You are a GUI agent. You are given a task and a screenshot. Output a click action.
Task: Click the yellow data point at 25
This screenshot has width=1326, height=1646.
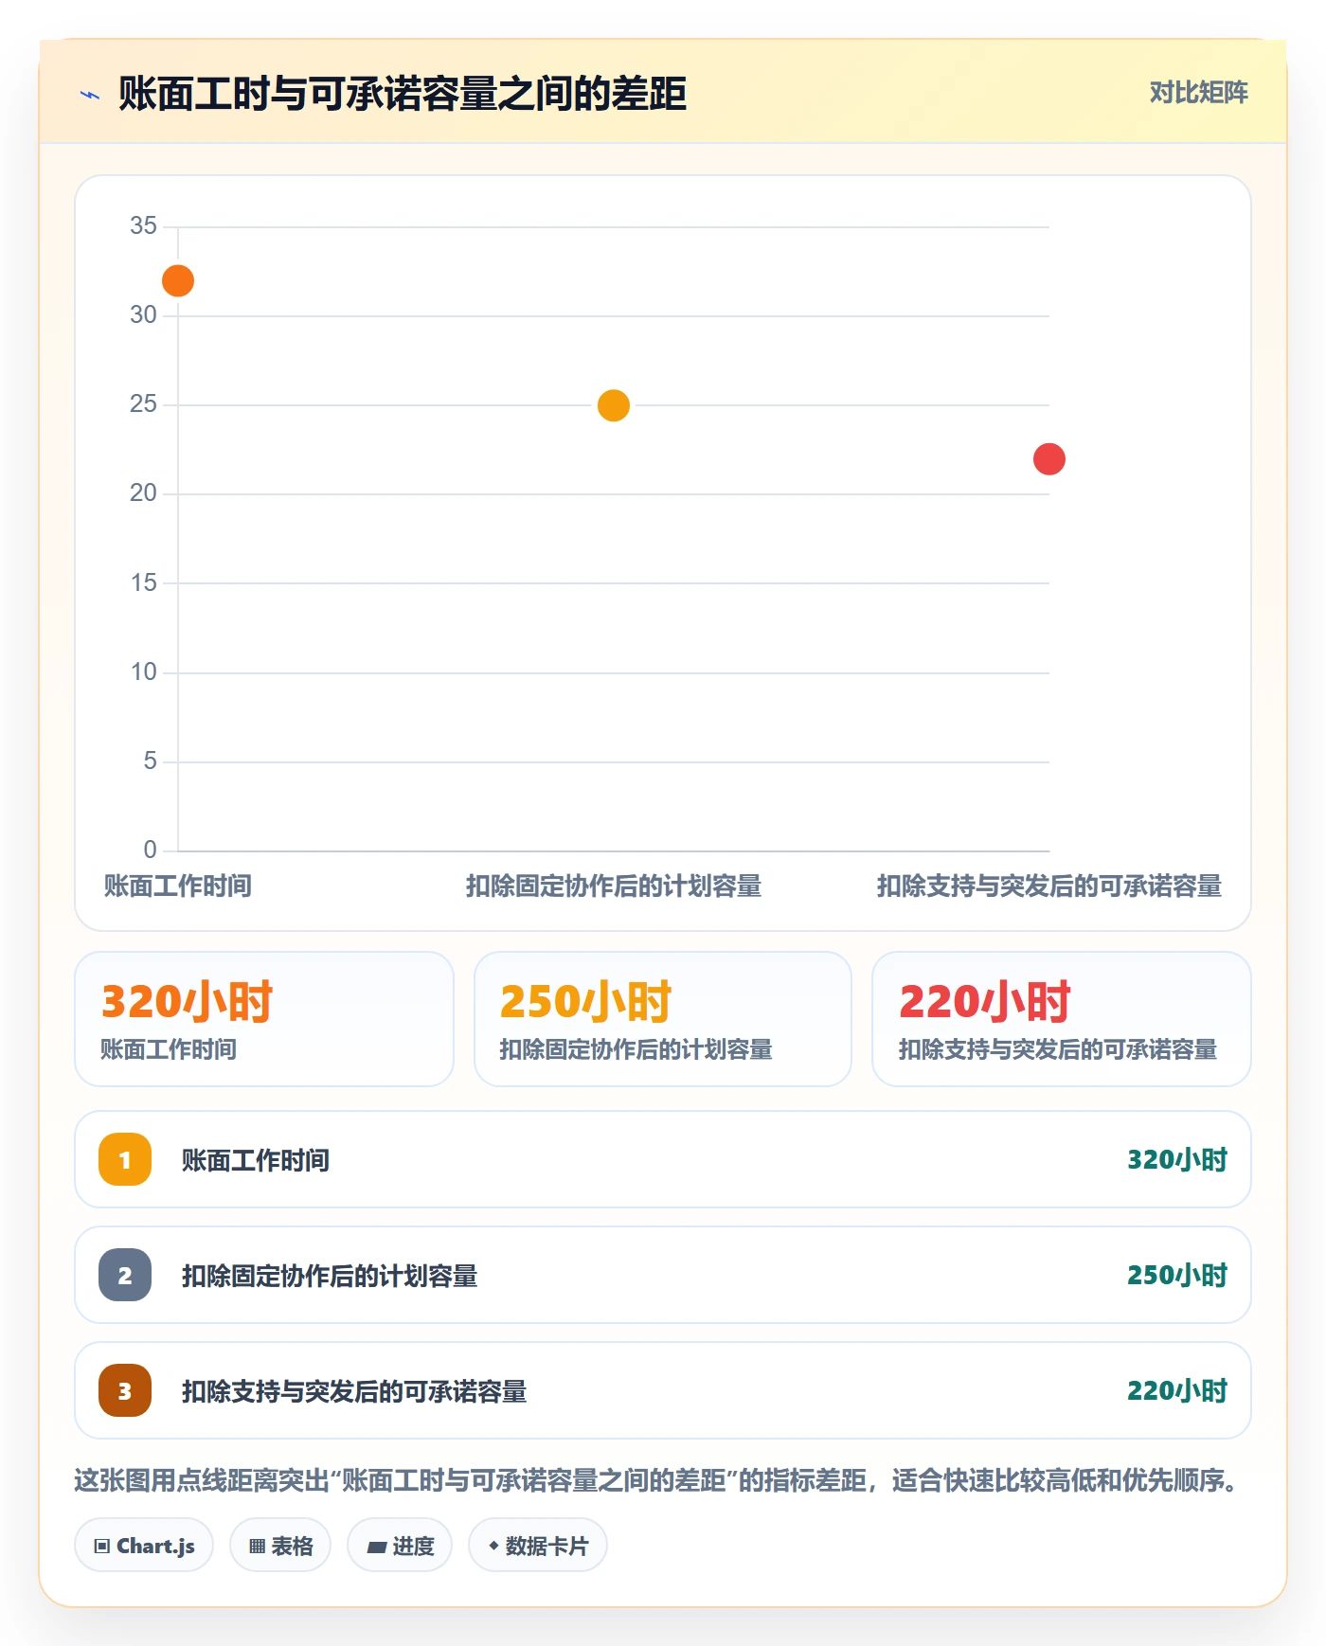[x=614, y=405]
